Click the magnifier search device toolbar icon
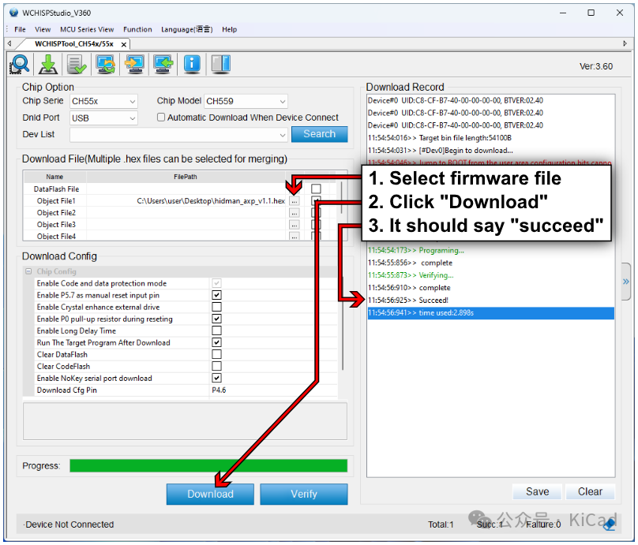The image size is (638, 545). pos(20,64)
